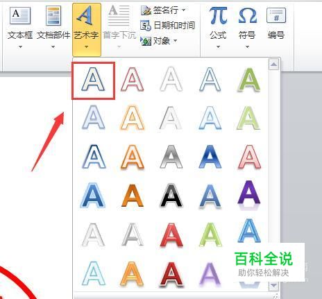This screenshot has width=322, height=299.
Task: Pick the solid green WordArt style in first row
Action: click(249, 79)
